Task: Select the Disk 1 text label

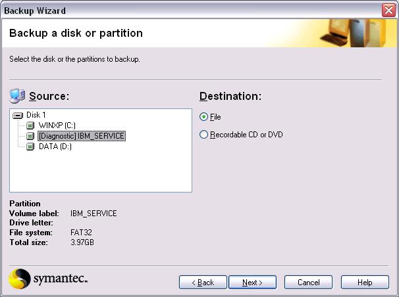Action: tap(36, 115)
